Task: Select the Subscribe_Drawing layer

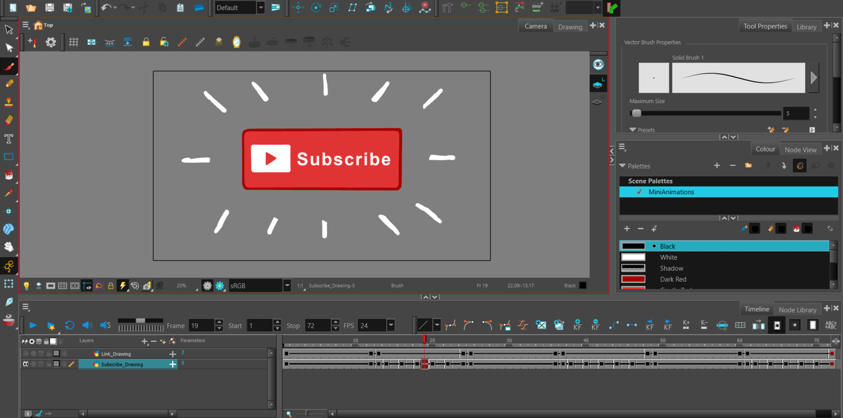Action: click(x=122, y=364)
